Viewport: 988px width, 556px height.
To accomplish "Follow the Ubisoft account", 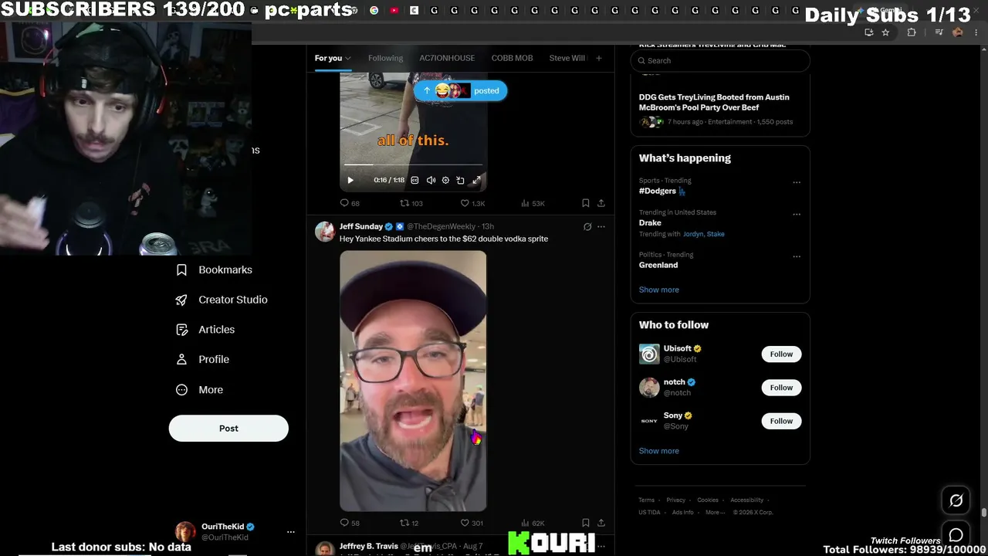I will coord(781,354).
